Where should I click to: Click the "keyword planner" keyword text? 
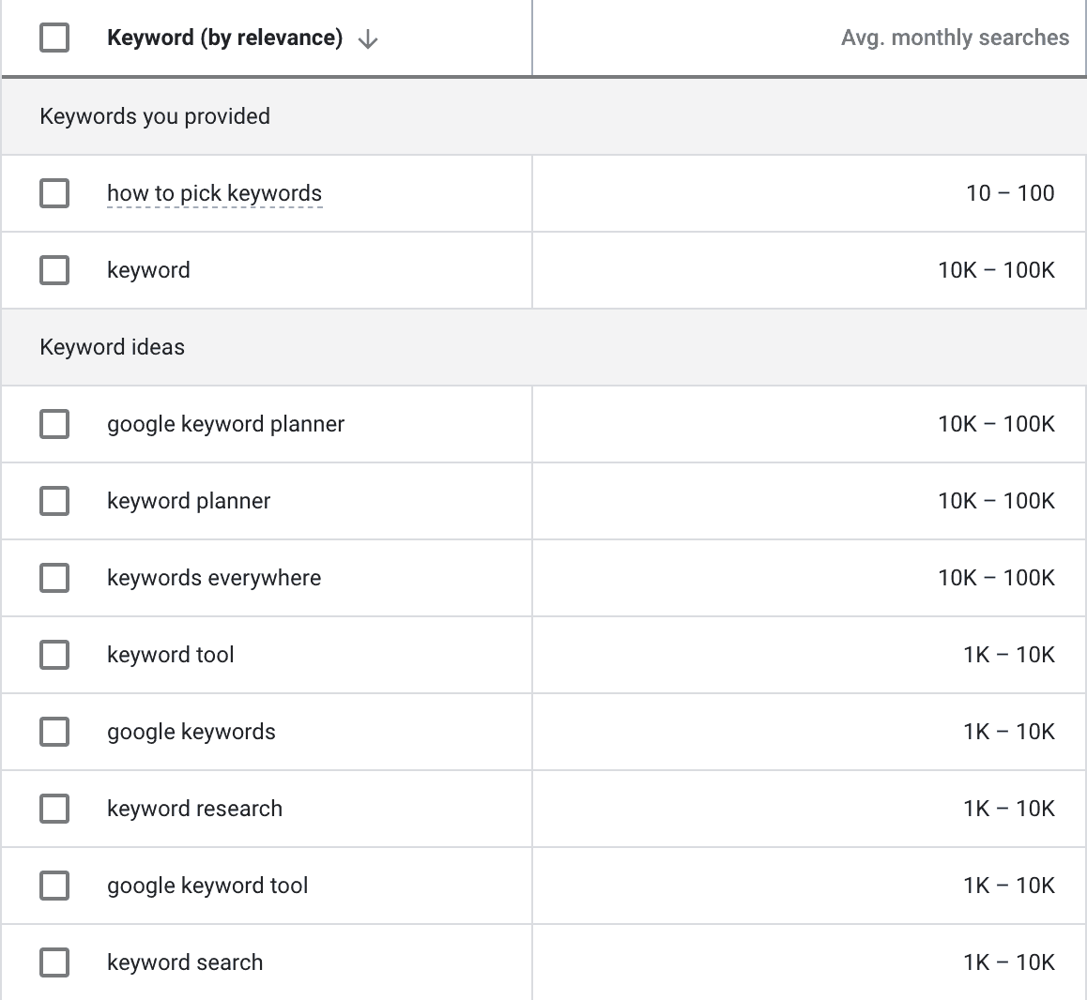click(188, 501)
